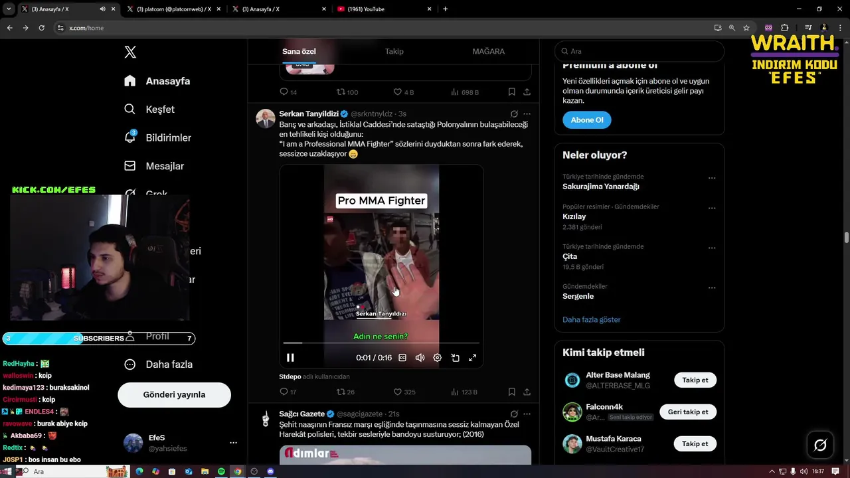Viewport: 850px width, 478px height.
Task: Open more options on Sağcı Gazete post
Action: coord(527,414)
